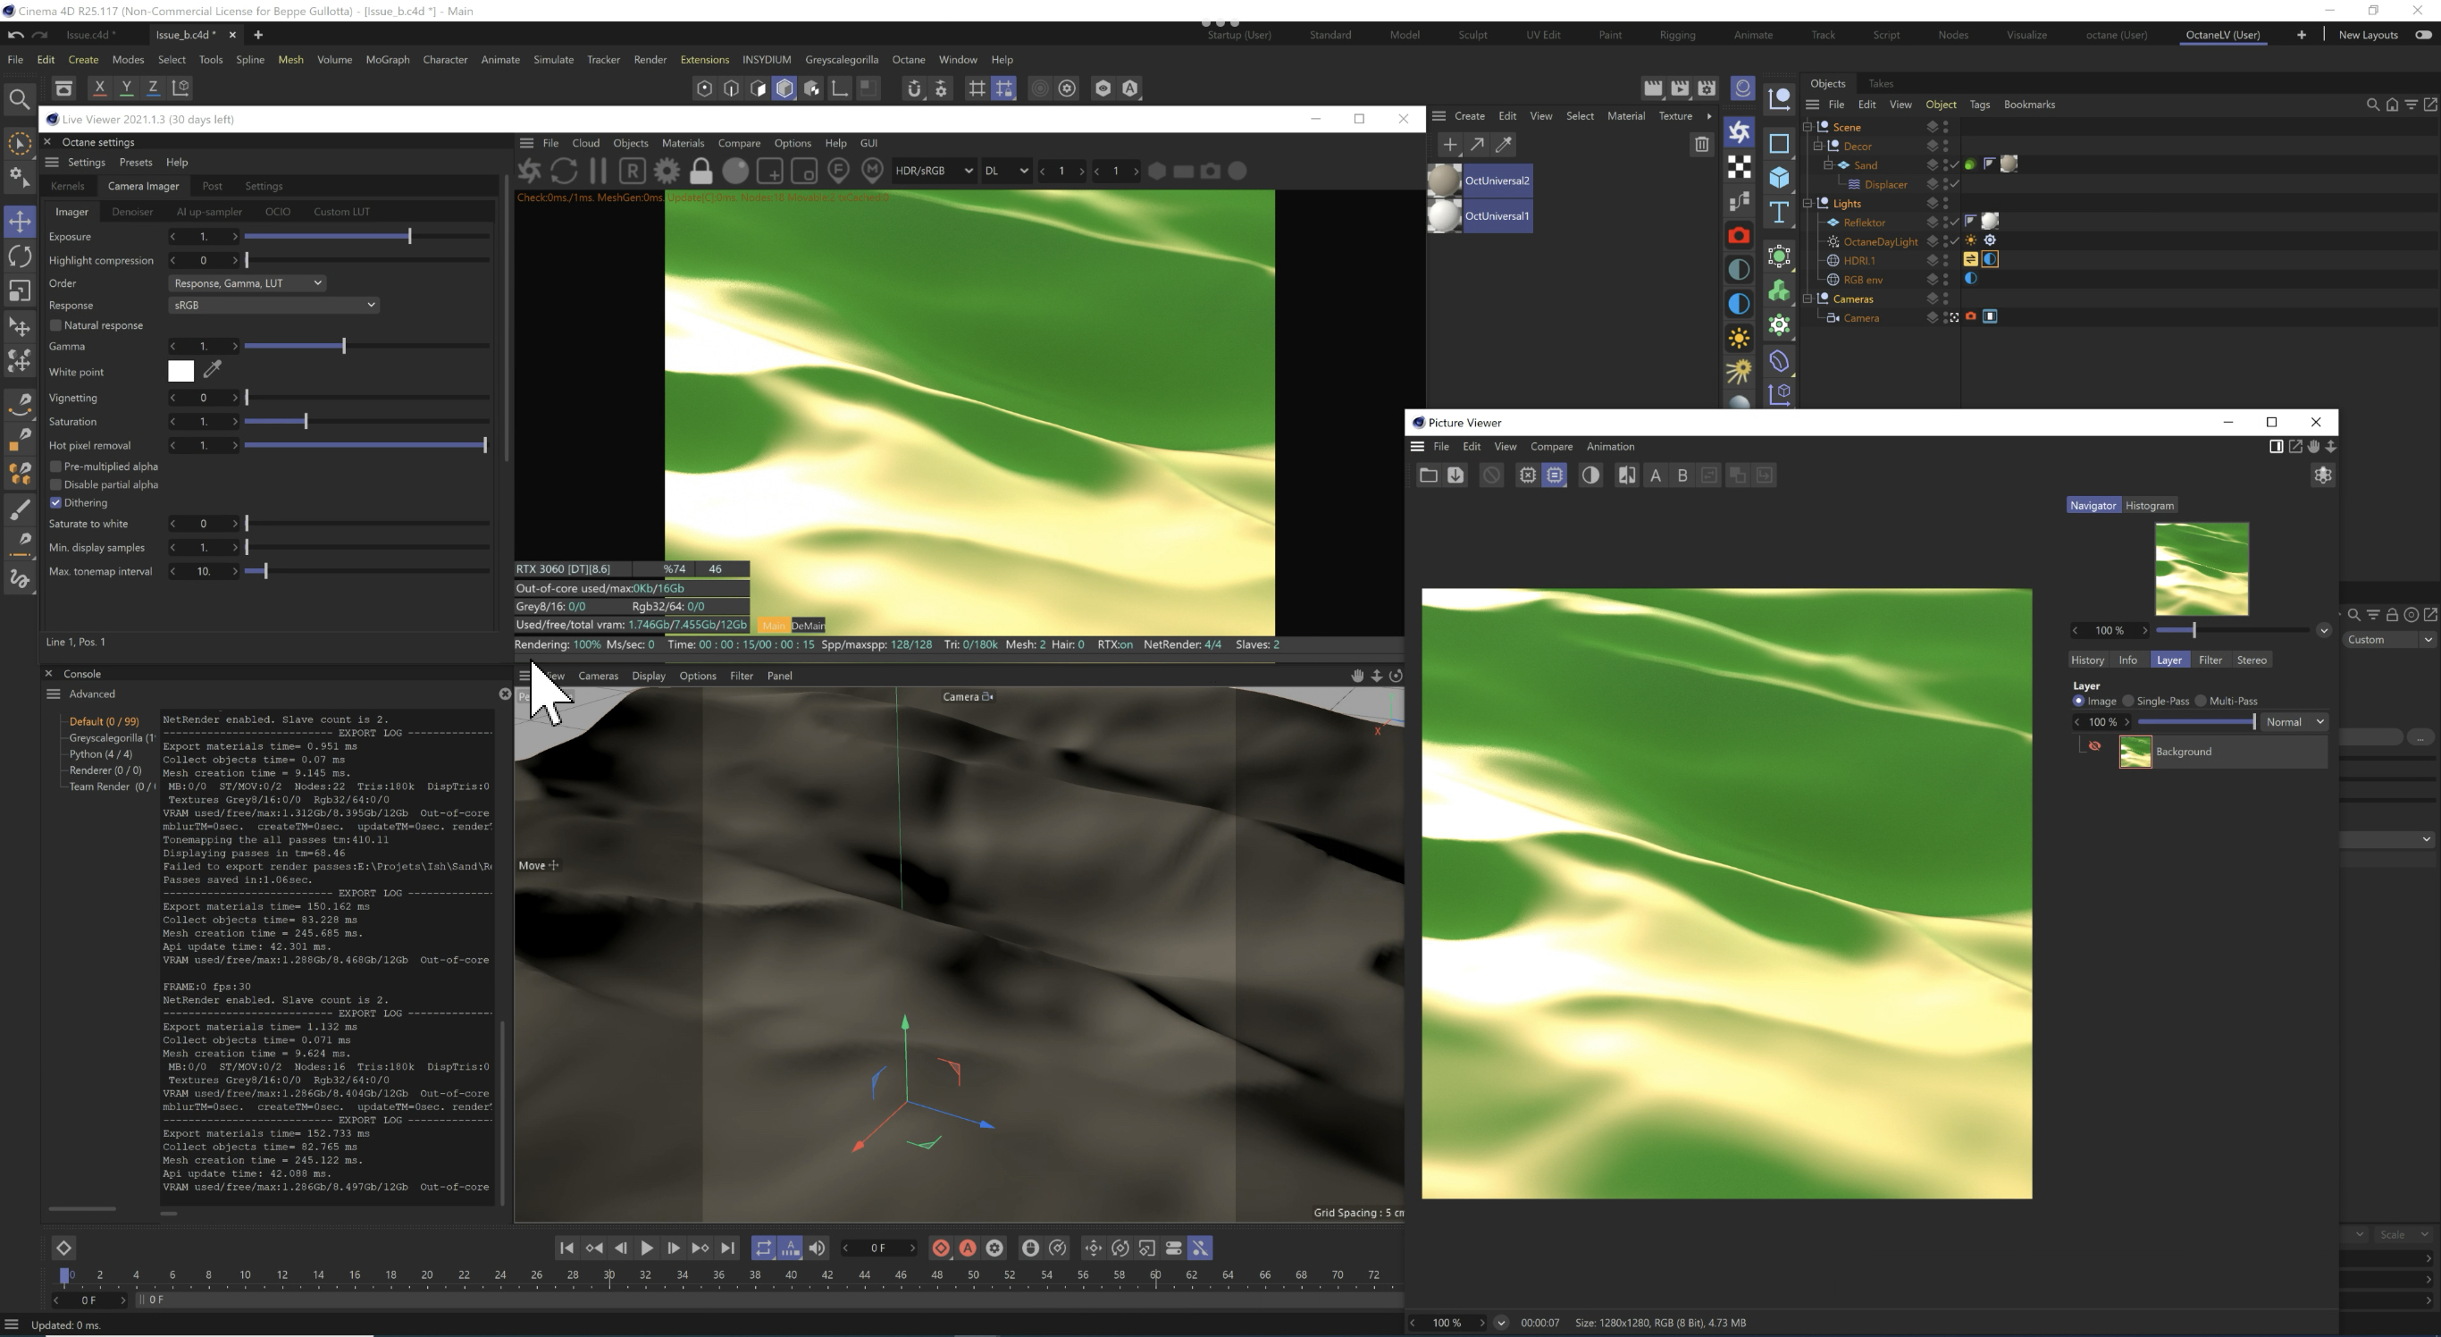2441x1337 pixels.
Task: Click the Background layer thumbnail
Action: [2135, 752]
